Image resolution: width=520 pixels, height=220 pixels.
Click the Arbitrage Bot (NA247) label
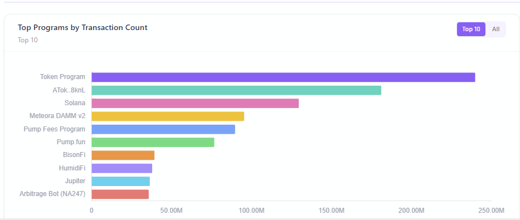pos(52,194)
